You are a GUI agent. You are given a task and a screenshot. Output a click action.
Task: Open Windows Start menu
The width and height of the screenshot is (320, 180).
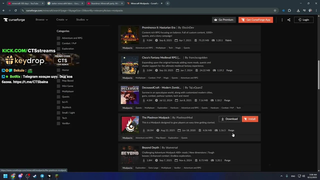click(5, 176)
